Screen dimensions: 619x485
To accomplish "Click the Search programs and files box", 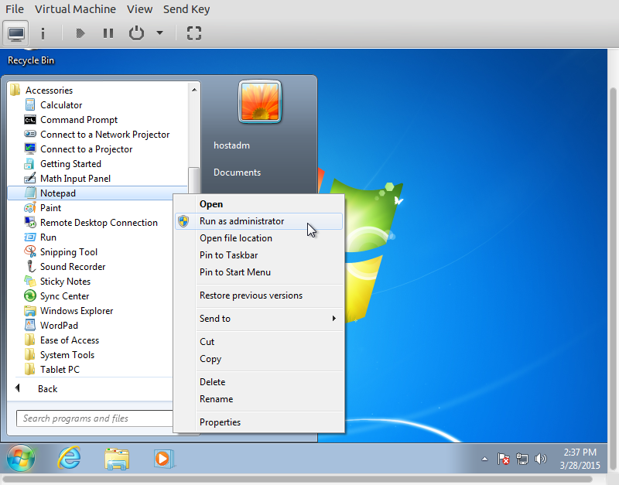I will [x=93, y=418].
